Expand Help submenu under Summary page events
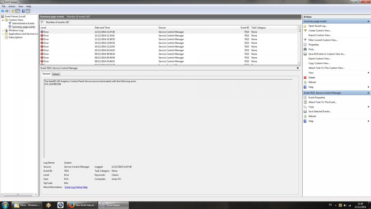Image resolution: width=371 pixels, height=209 pixels. click(368, 87)
